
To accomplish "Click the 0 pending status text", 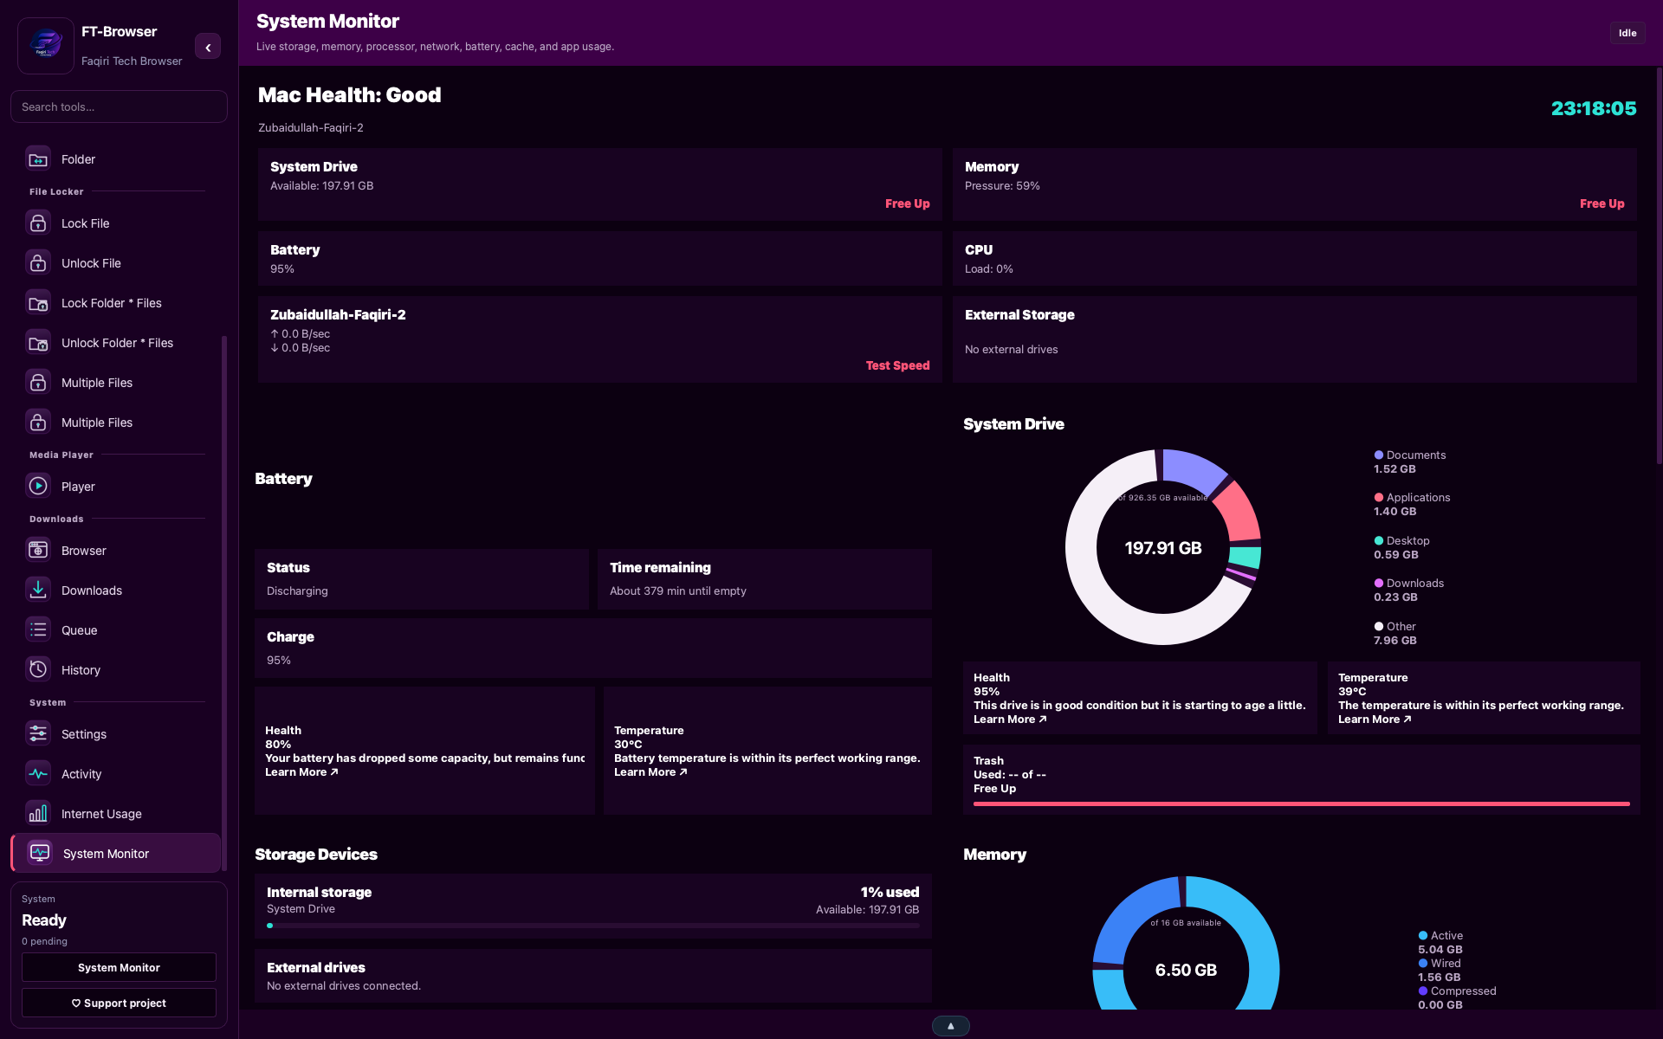I will (44, 942).
